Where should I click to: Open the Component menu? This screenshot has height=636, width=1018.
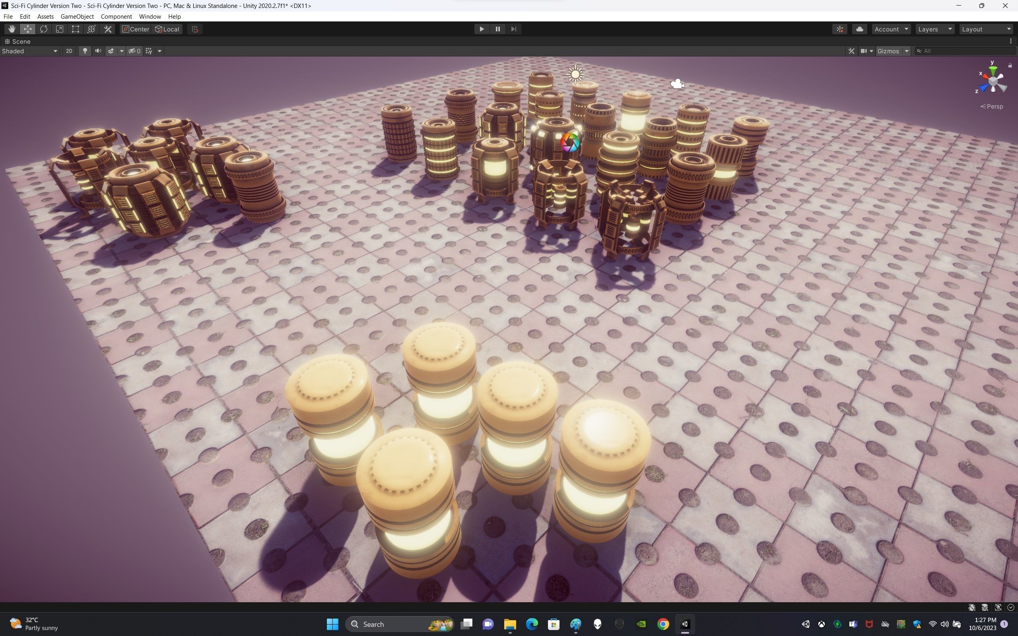point(116,16)
